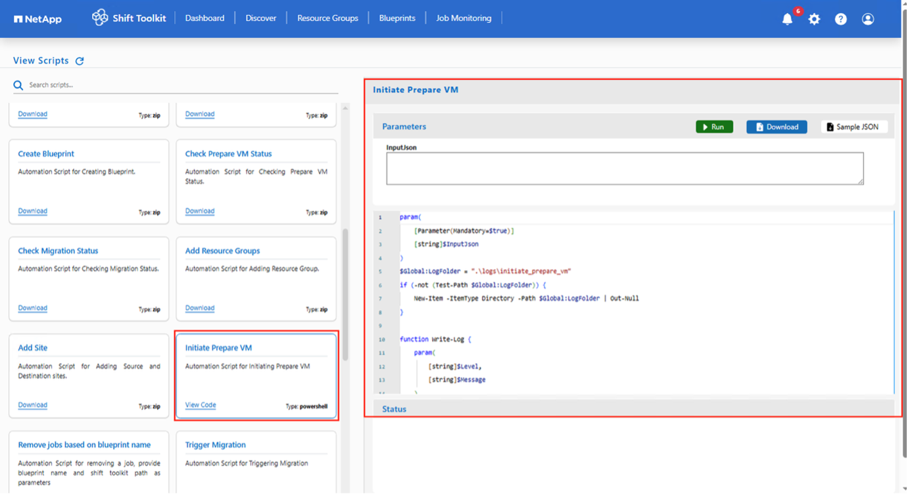Screen dimensions: 910x496
Task: Open the help icon
Action: pyautogui.click(x=841, y=19)
